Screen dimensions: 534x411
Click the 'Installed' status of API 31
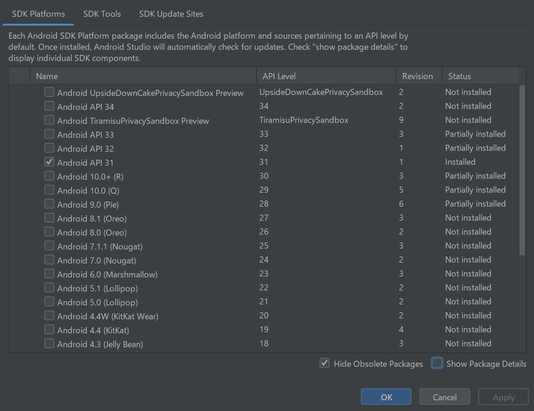pyautogui.click(x=460, y=162)
